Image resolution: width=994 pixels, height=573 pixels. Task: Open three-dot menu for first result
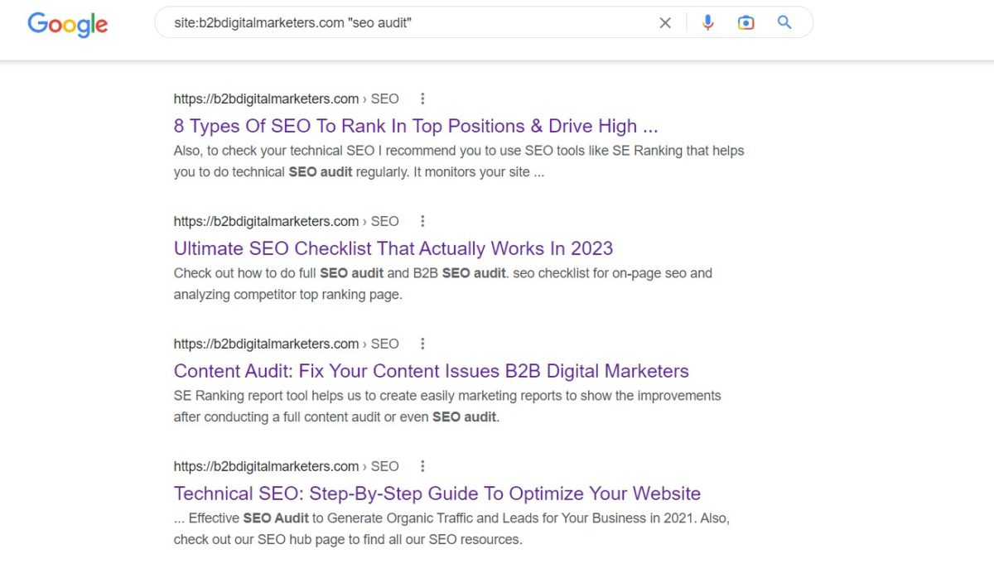422,98
